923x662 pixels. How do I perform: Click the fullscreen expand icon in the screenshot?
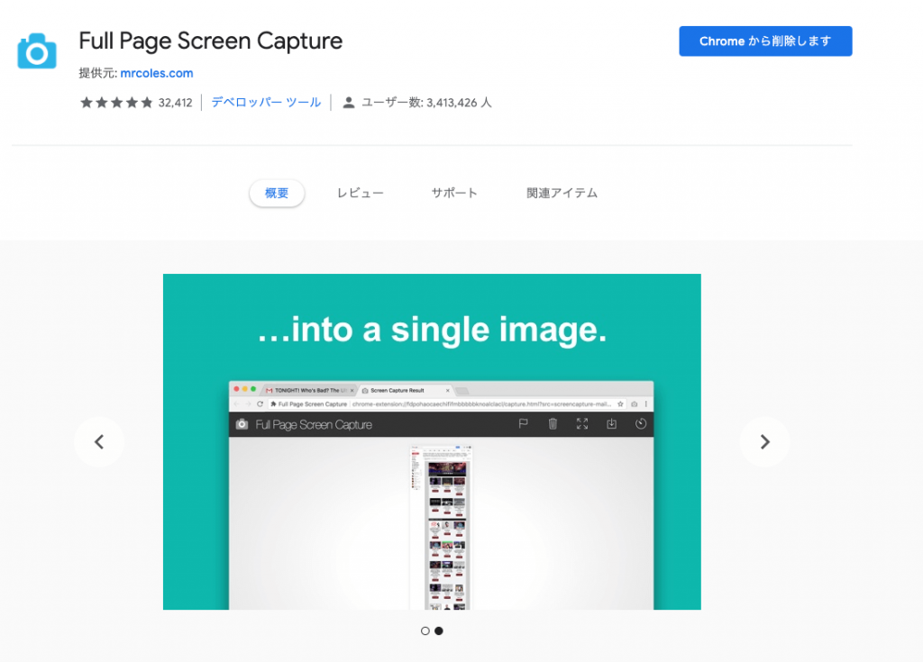[582, 423]
